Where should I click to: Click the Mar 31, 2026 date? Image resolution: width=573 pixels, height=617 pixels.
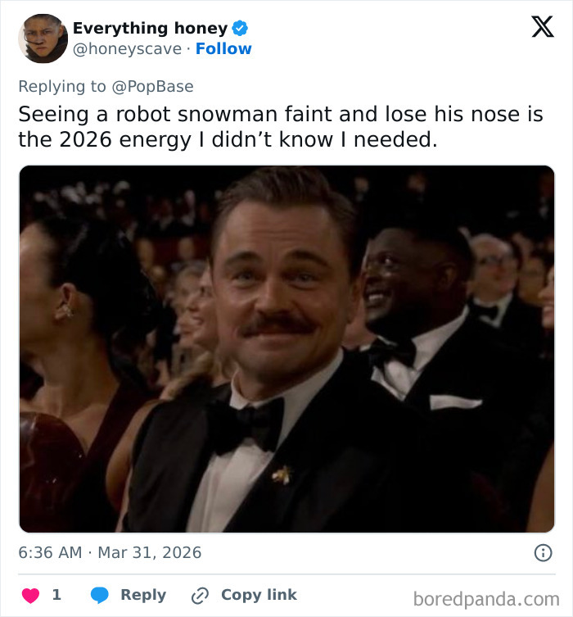pyautogui.click(x=149, y=552)
